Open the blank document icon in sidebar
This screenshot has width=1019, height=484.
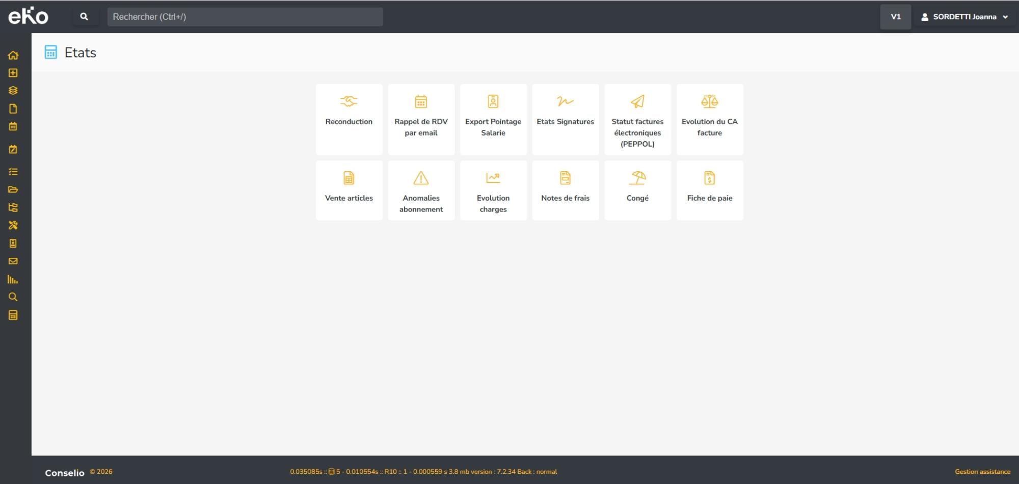[13, 109]
